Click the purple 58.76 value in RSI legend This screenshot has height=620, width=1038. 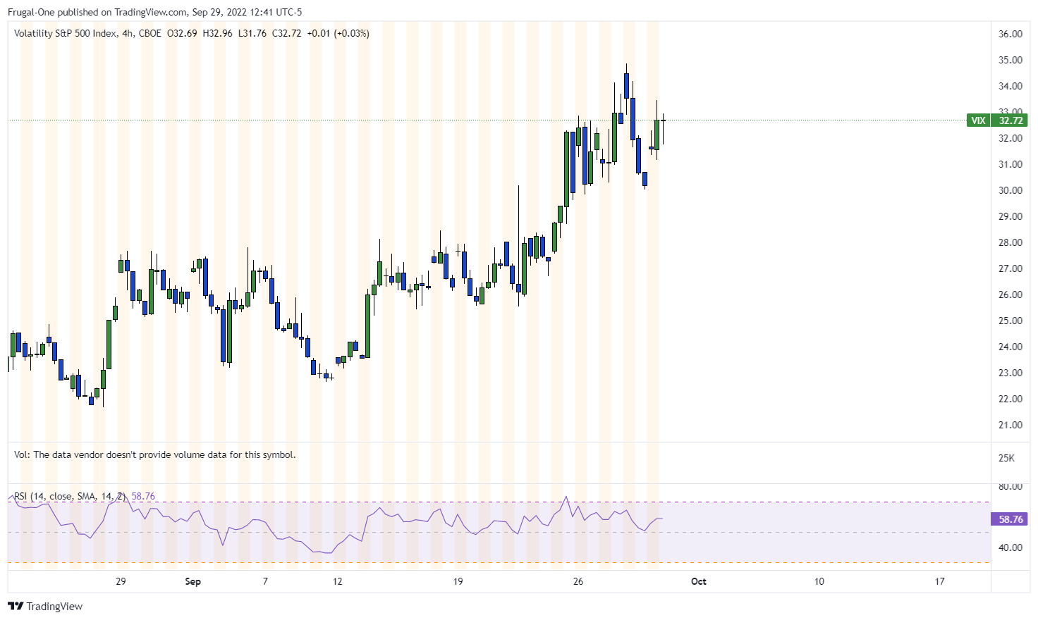(143, 497)
